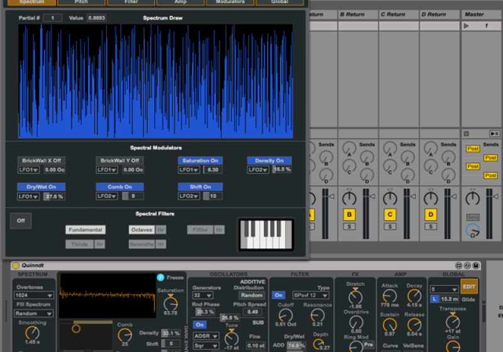Select the Fundamental spectral filter button

coord(85,230)
